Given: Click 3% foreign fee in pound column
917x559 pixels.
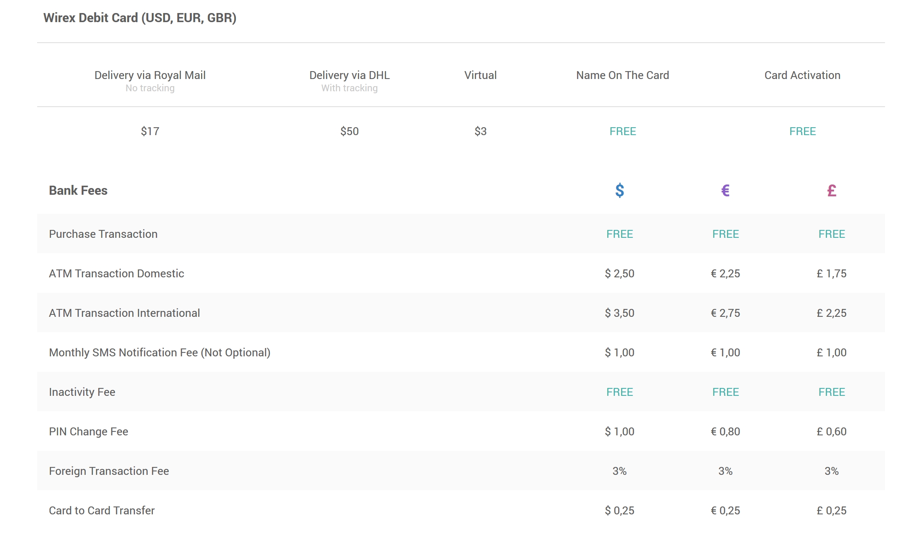Looking at the screenshot, I should (832, 471).
